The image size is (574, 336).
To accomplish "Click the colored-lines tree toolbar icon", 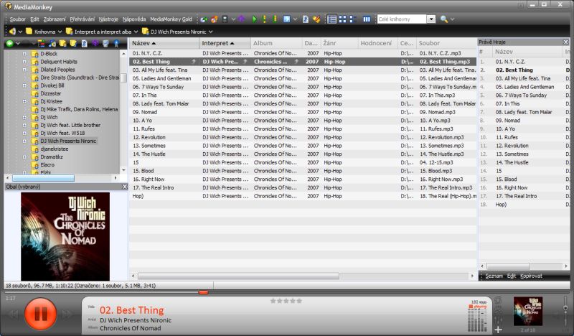I will click(x=42, y=44).
